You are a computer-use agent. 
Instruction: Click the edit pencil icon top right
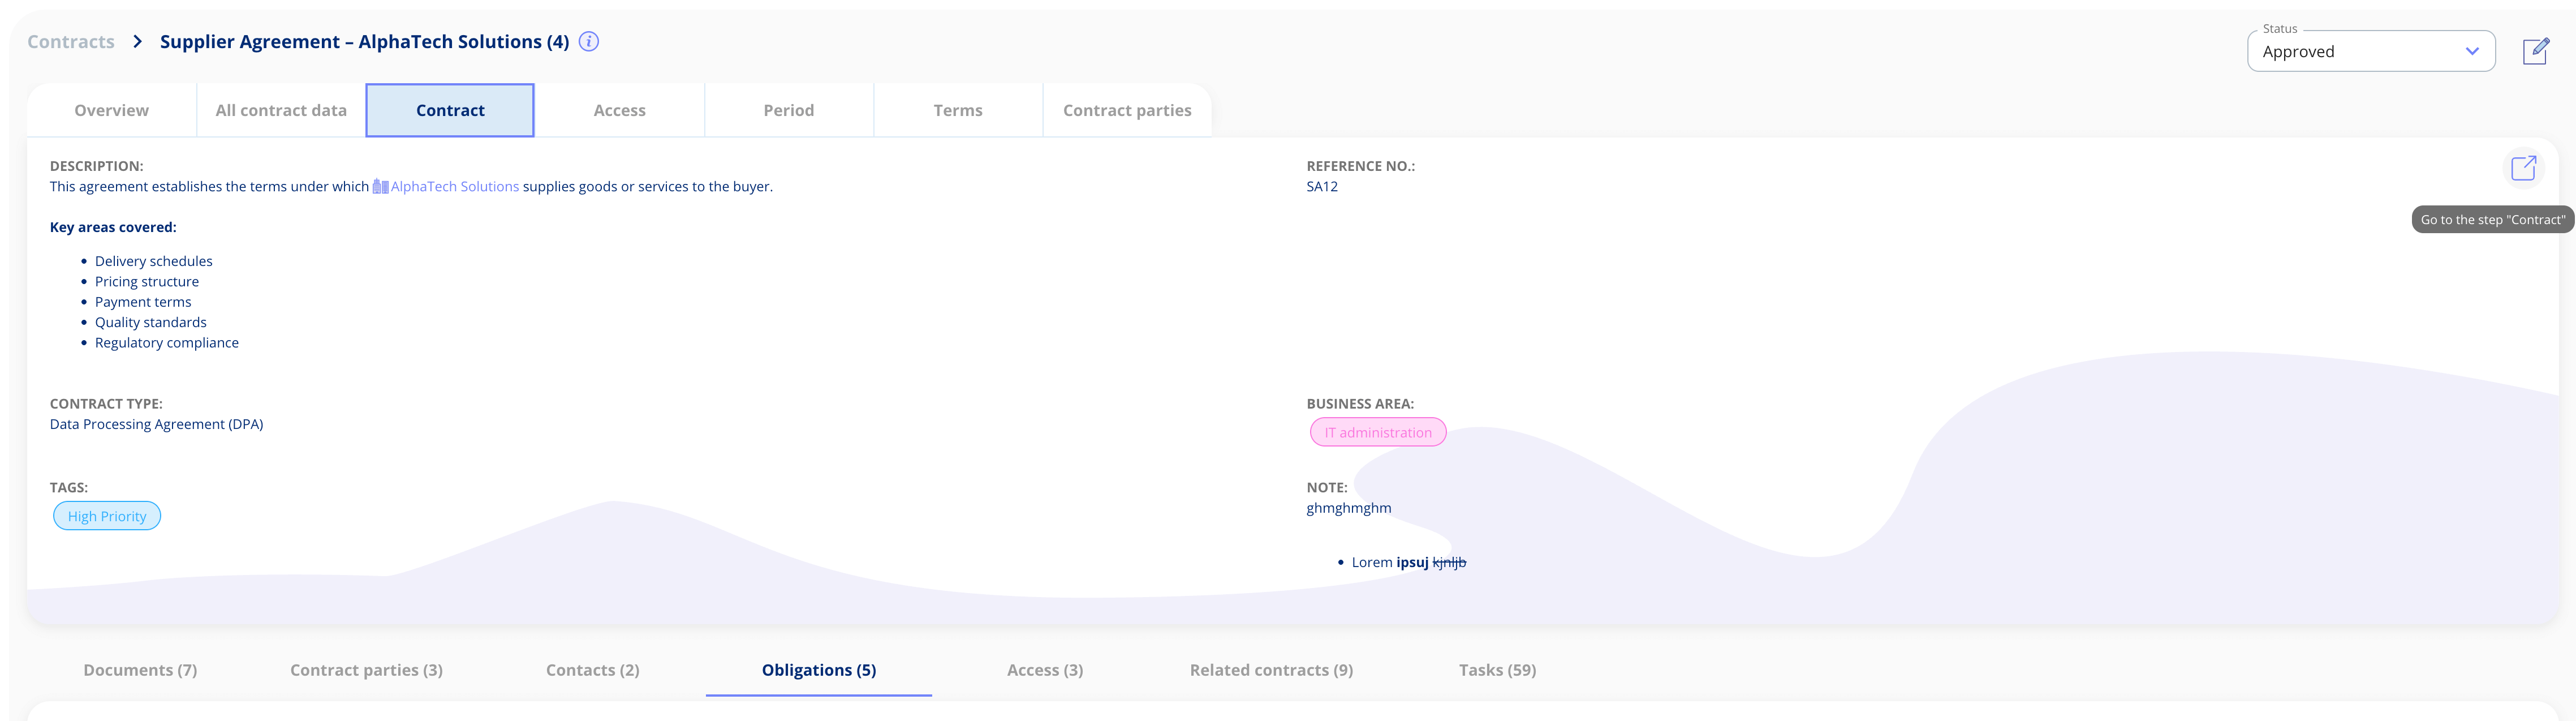[2535, 51]
